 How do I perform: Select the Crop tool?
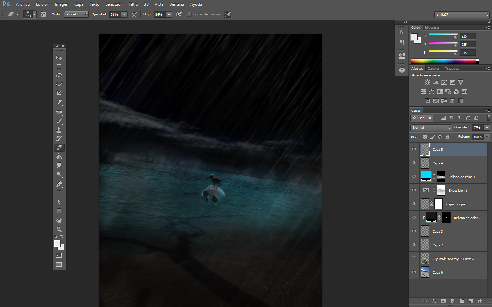click(59, 93)
